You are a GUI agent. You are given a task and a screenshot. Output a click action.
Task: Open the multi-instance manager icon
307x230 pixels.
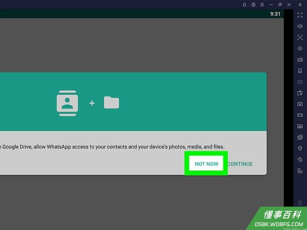click(300, 137)
